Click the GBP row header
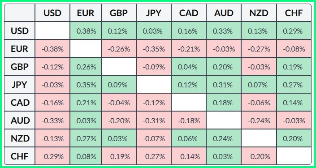This screenshot has height=168, width=316. point(20,67)
